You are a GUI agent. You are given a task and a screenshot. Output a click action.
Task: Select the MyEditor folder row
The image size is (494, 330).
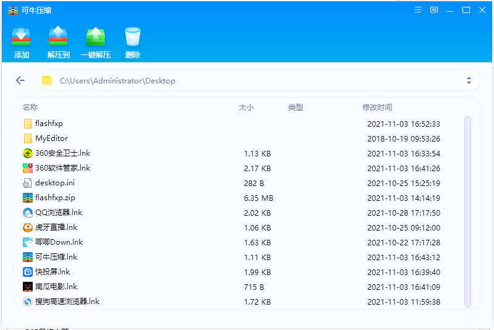click(51, 138)
